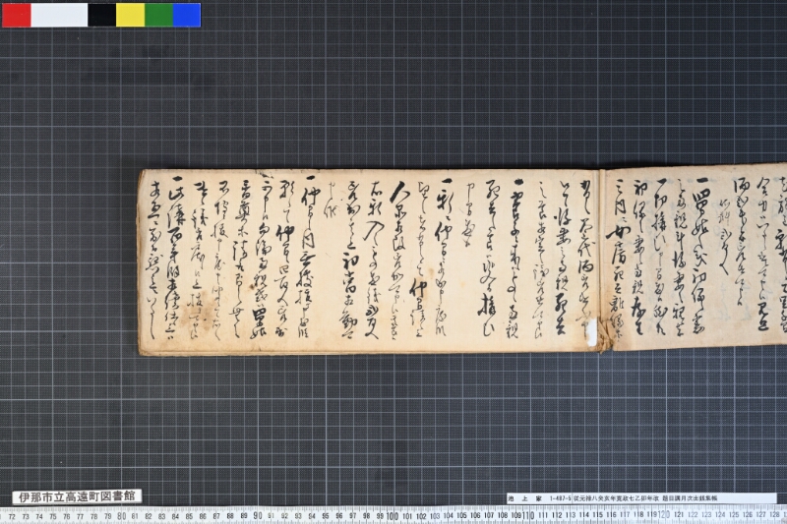This screenshot has height=524, width=787.
Task: Click the blue swatch on the color chart
Action: point(187,15)
